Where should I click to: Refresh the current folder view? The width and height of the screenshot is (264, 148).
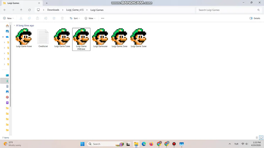point(29,10)
